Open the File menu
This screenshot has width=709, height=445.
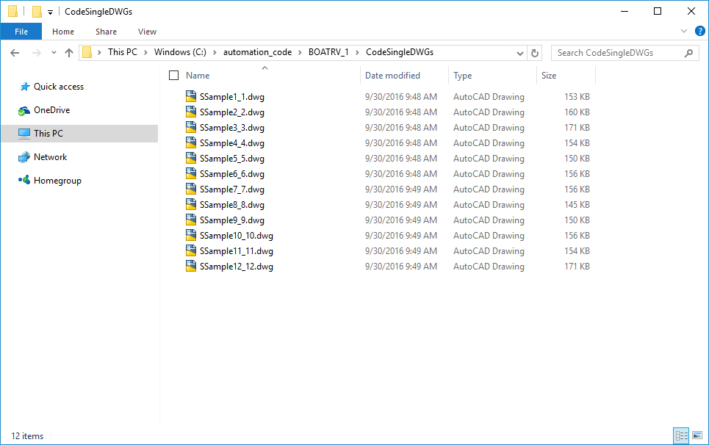tap(21, 32)
